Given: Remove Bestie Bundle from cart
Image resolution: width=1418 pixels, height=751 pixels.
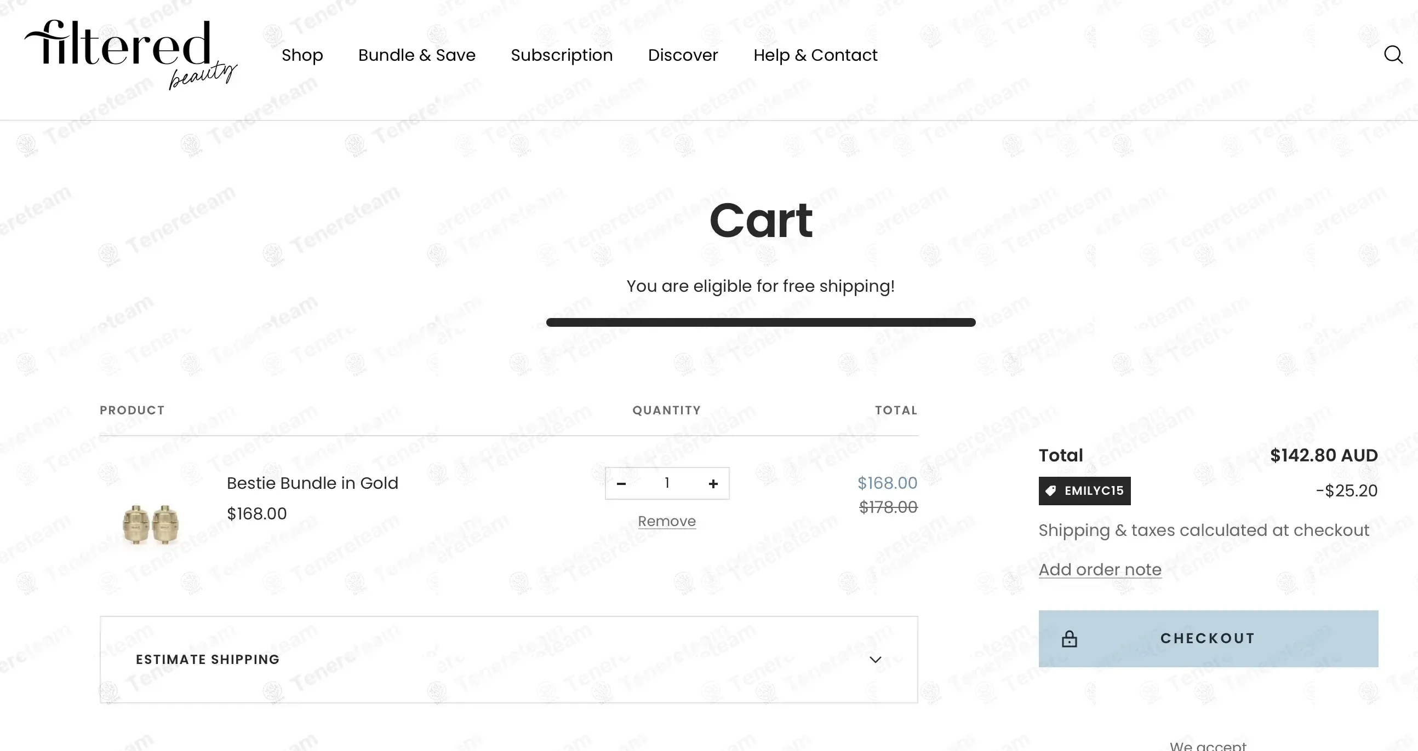Looking at the screenshot, I should [x=667, y=521].
